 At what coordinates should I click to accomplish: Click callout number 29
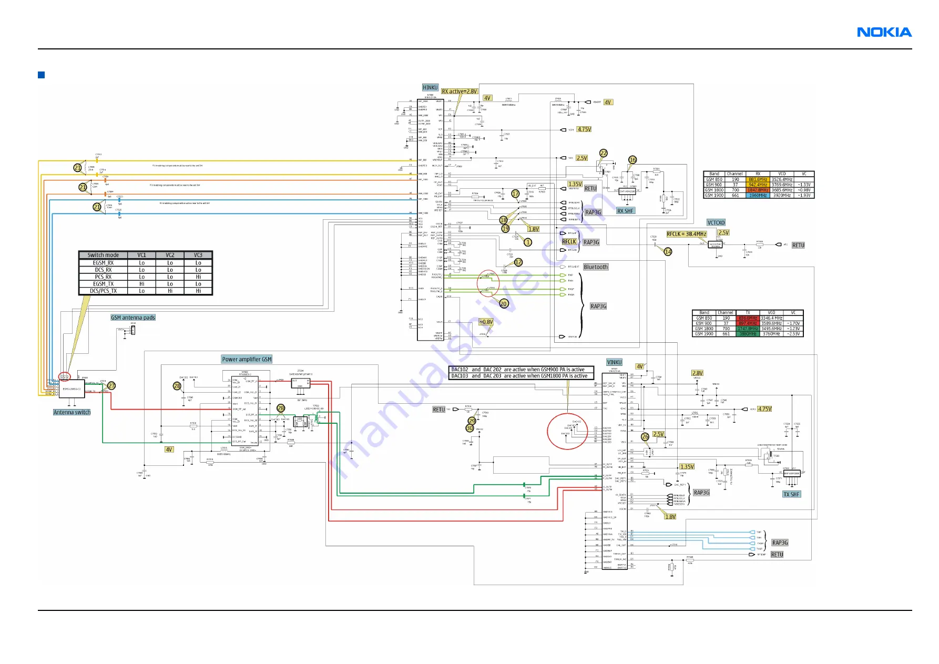(x=472, y=421)
